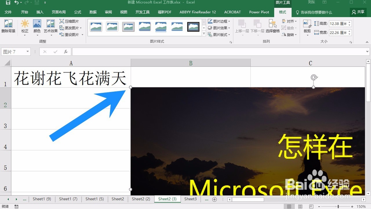Image resolution: width=371 pixels, height=209 pixels.
Task: Open the Size dialog launcher
Action: (351, 42)
